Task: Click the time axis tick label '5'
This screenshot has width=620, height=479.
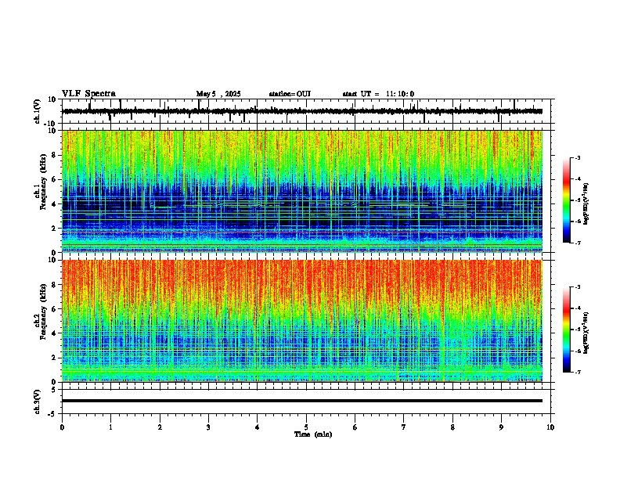Action: click(x=306, y=427)
